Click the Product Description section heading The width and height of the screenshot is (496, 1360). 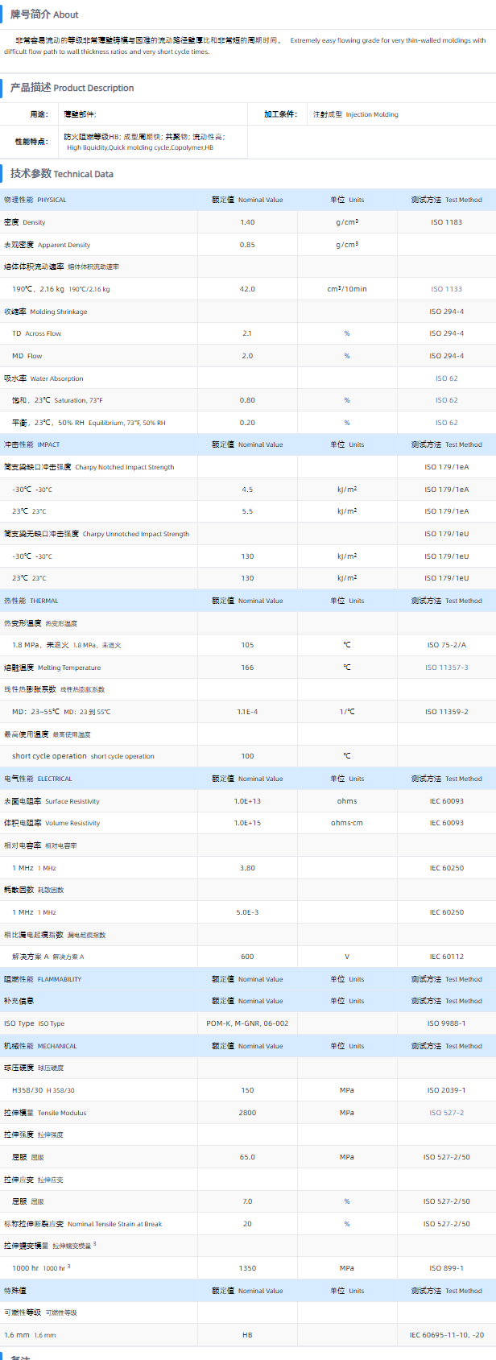(x=72, y=88)
